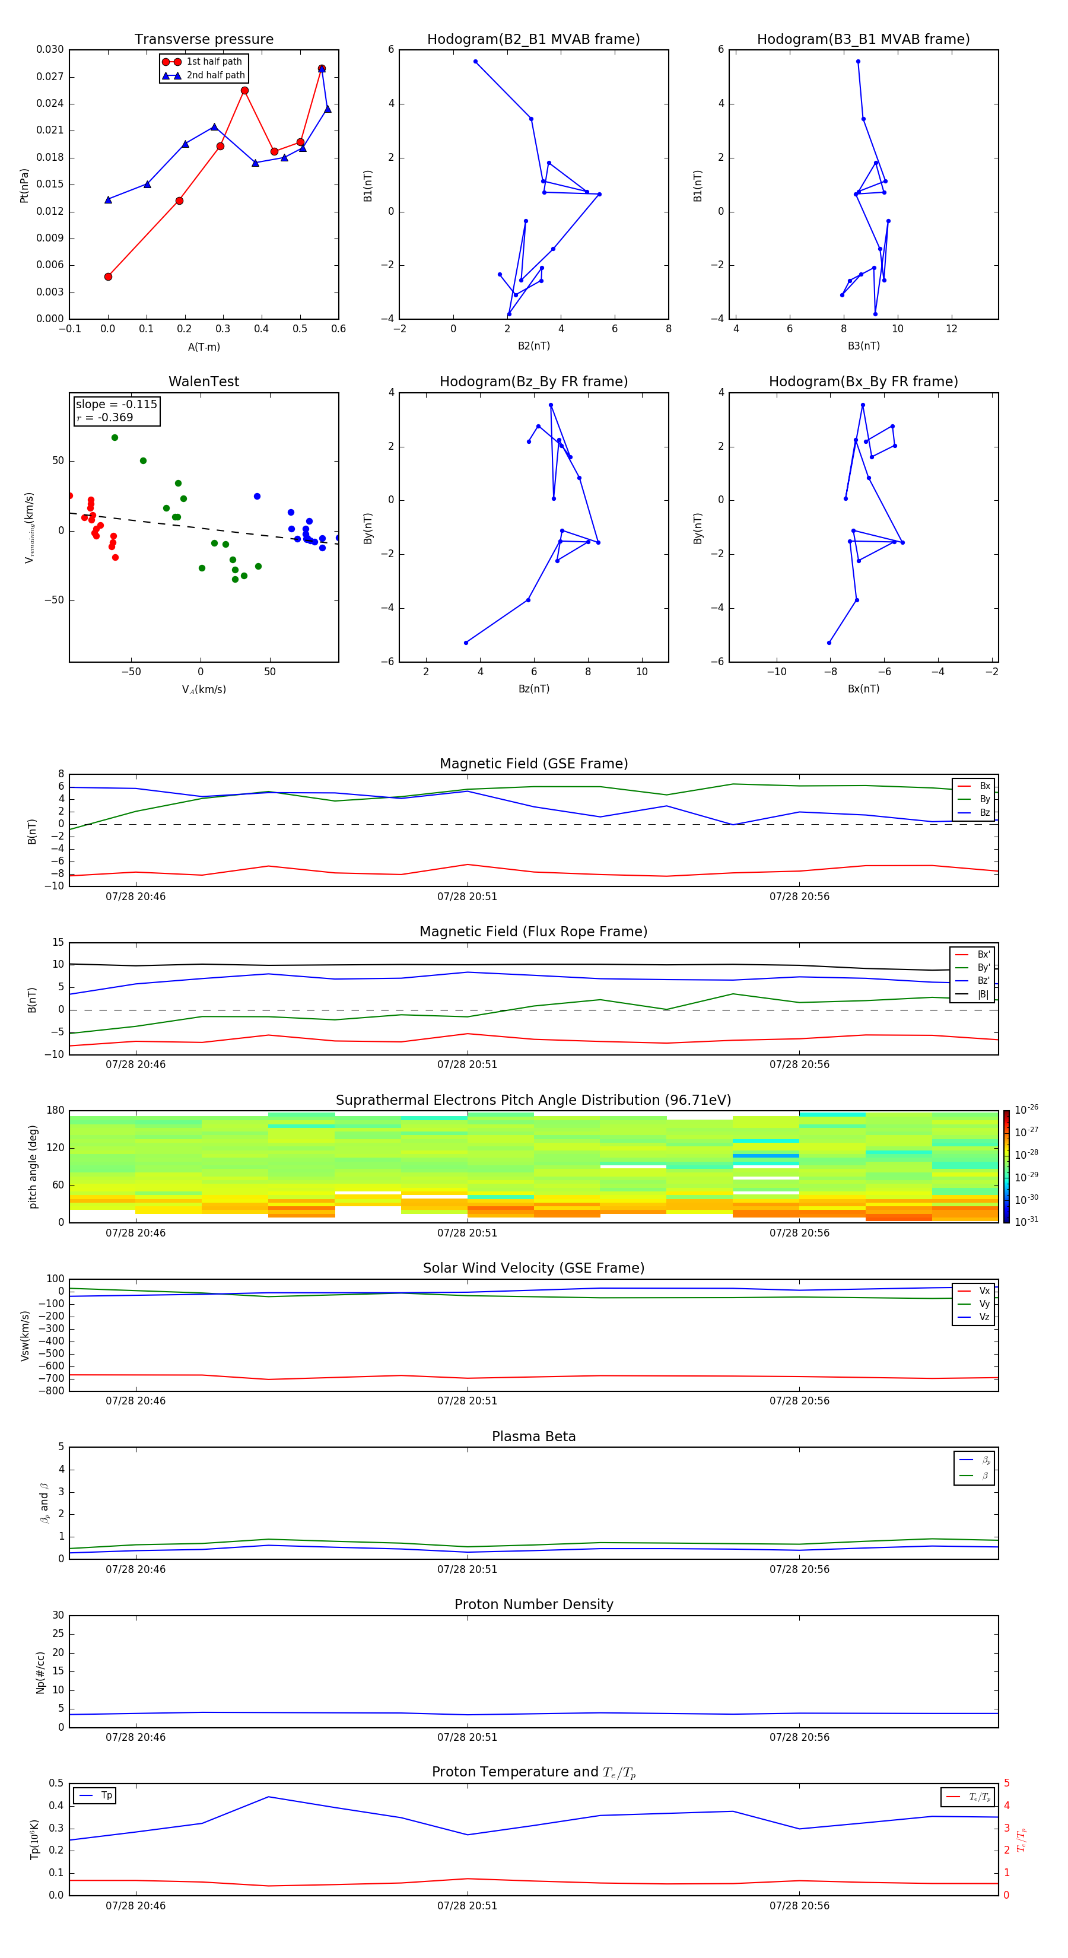Click the pitch angle color scale bar
The width and height of the screenshot is (1068, 1958).
click(1006, 1166)
